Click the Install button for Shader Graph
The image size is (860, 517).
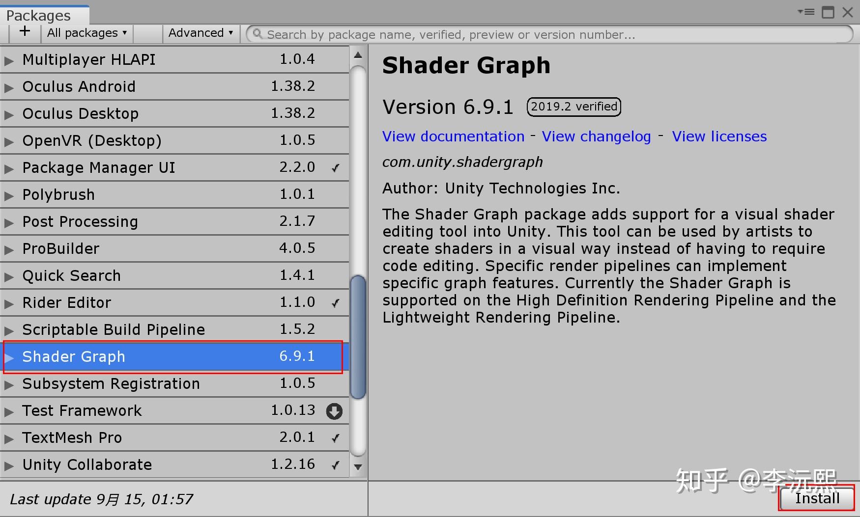tap(816, 497)
